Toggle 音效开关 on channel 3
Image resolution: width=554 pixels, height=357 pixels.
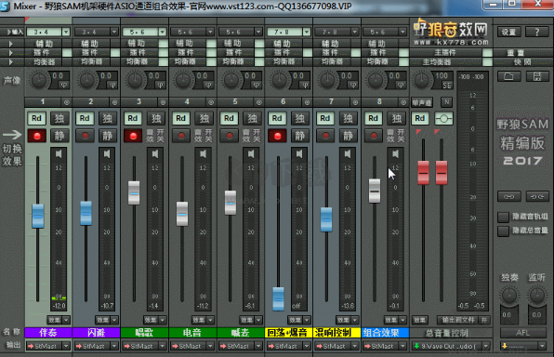[155, 136]
